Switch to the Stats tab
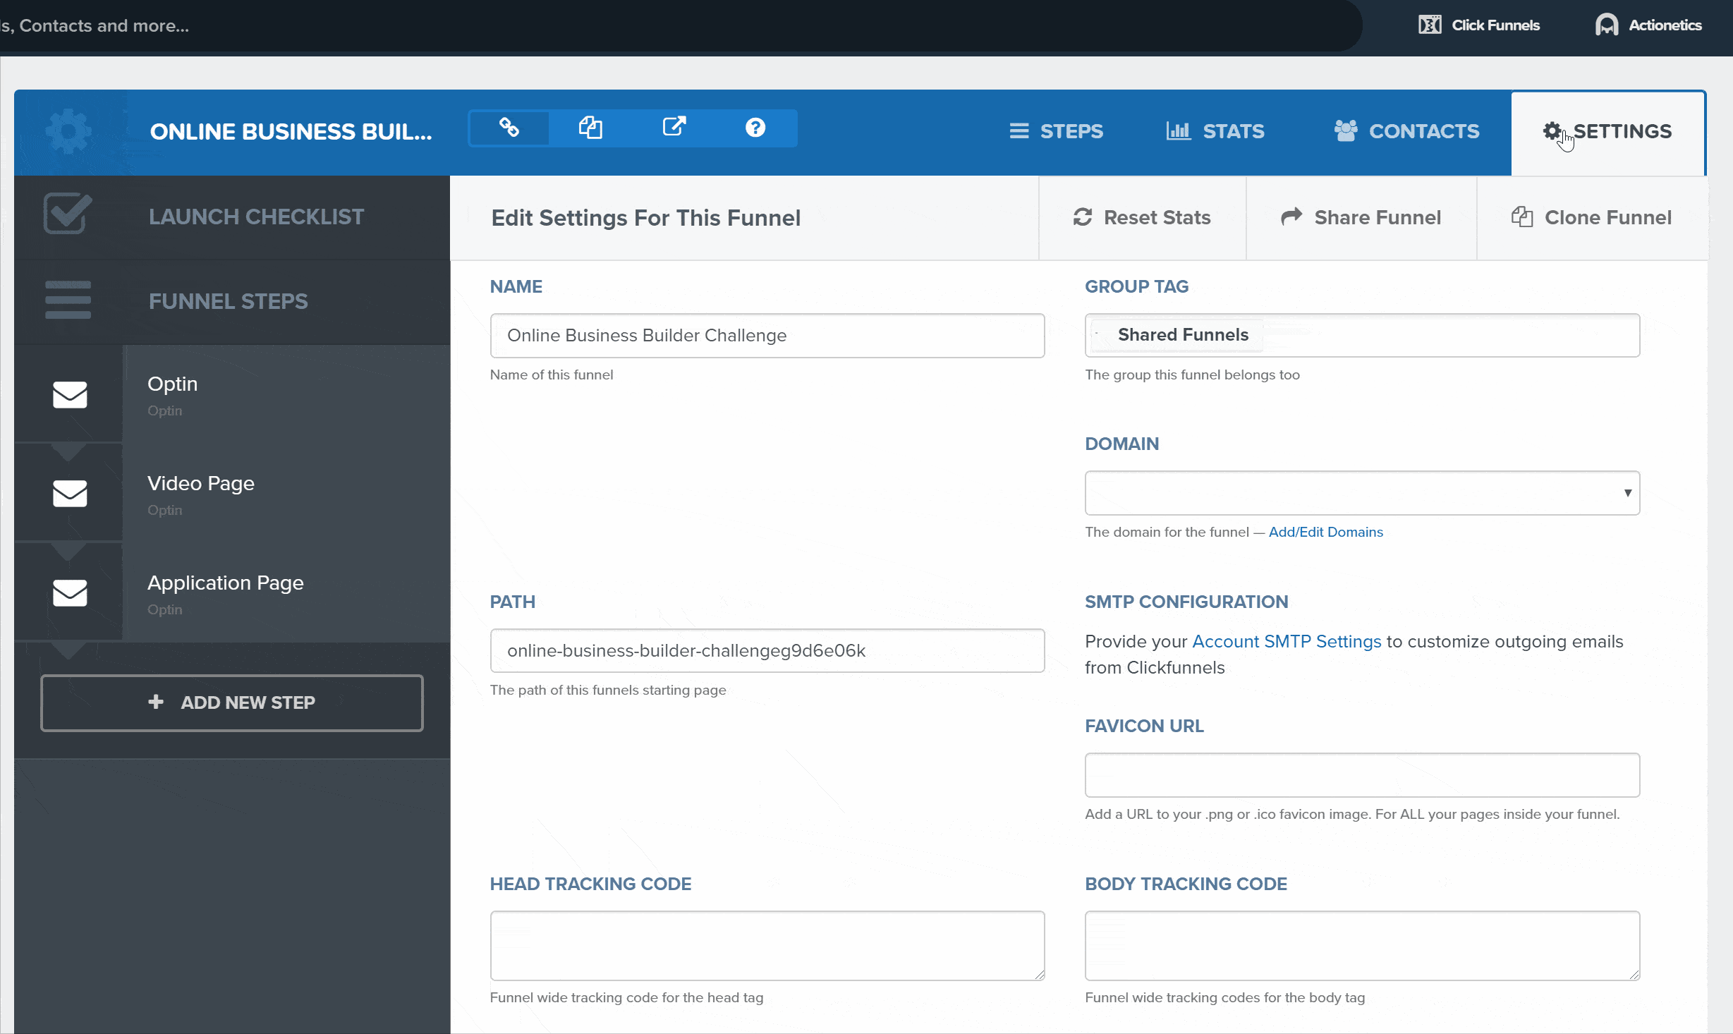The height and width of the screenshot is (1034, 1733). [1215, 131]
